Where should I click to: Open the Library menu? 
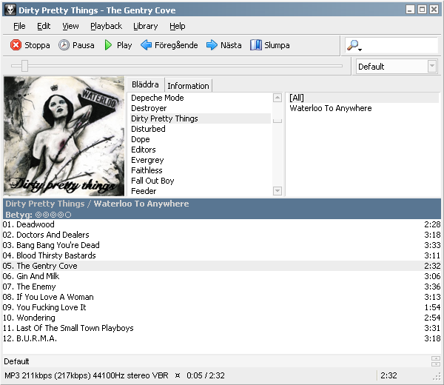tap(146, 26)
